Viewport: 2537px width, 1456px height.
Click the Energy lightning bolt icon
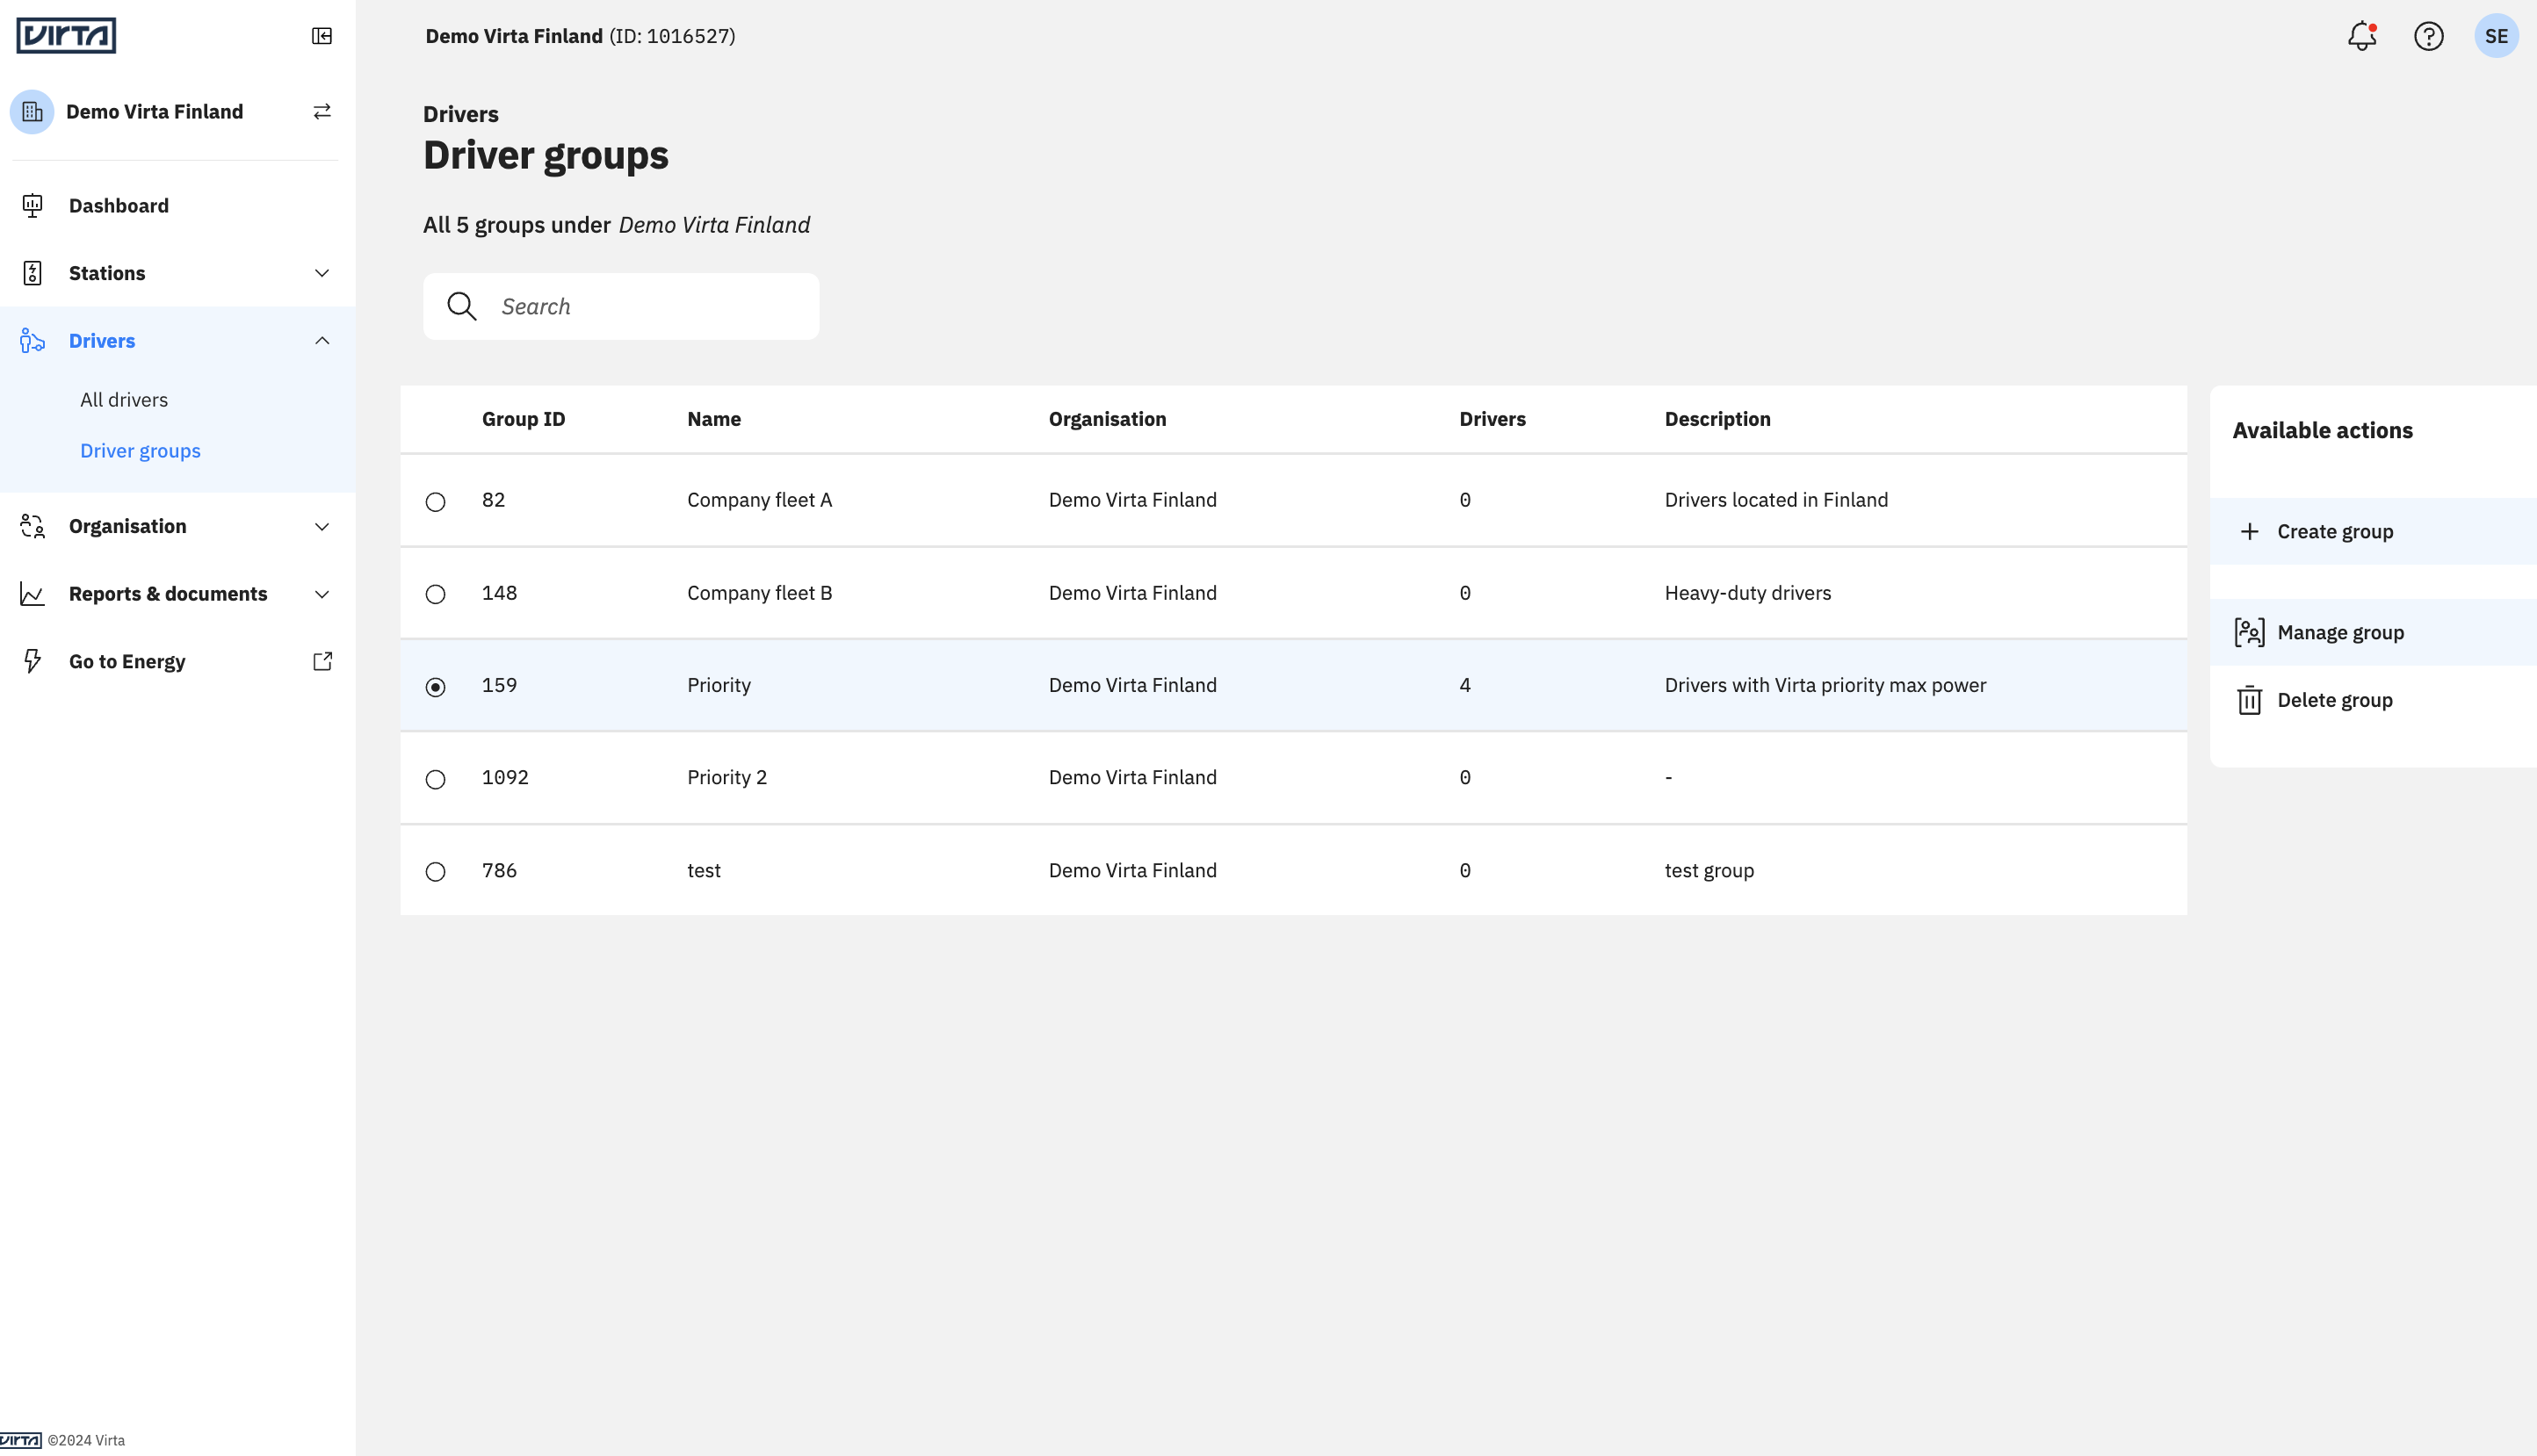pos(32,661)
